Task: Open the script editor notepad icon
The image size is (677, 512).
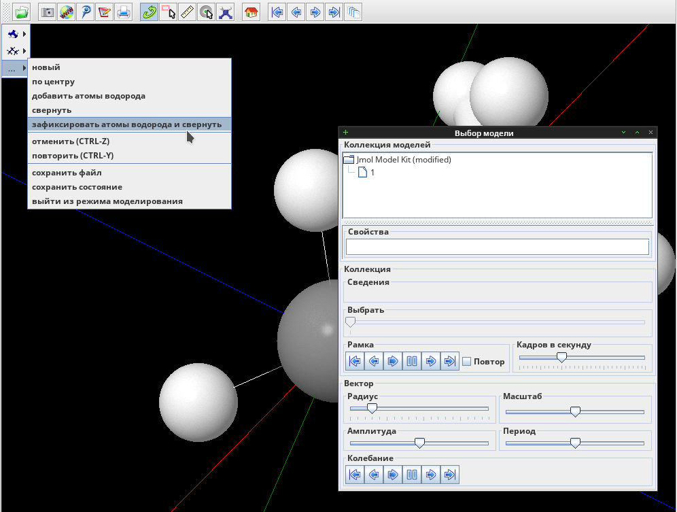Action: pos(105,12)
